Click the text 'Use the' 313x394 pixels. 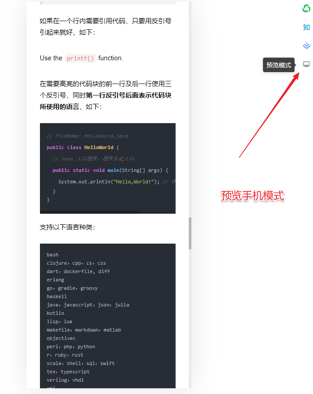(x=51, y=58)
